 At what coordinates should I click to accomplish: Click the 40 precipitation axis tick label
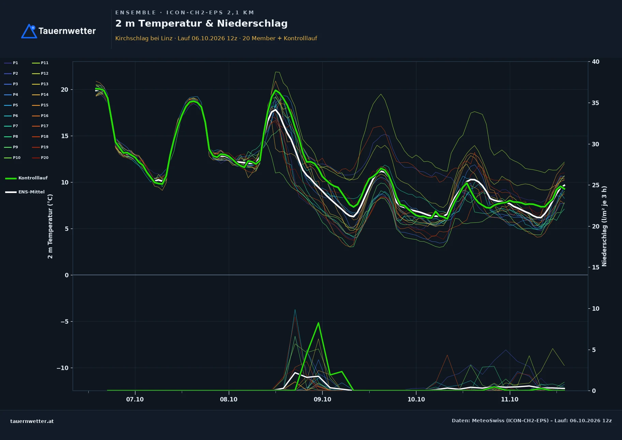point(596,62)
